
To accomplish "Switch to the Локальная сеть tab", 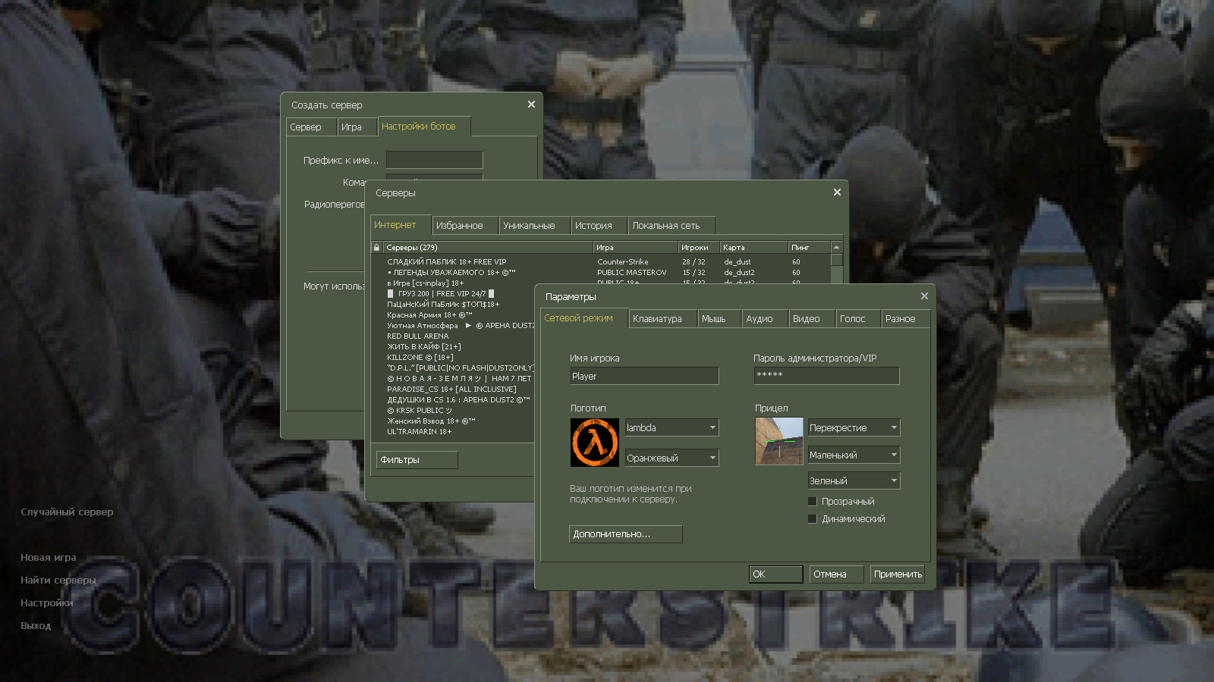I will [x=671, y=225].
